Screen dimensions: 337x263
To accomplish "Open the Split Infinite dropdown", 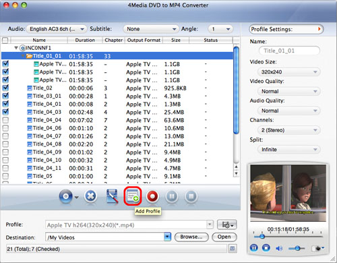I will tap(289, 150).
